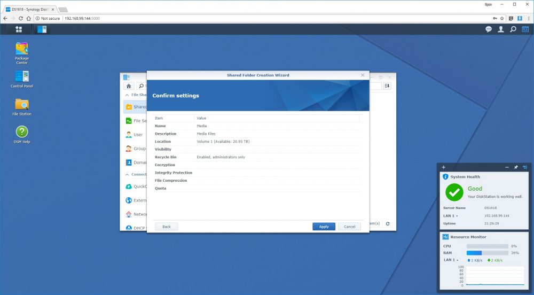Open user options person icon

tap(501, 29)
